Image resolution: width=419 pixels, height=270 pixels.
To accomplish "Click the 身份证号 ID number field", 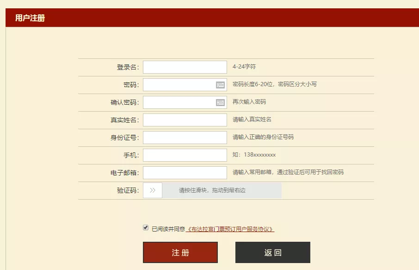I will click(x=185, y=137).
